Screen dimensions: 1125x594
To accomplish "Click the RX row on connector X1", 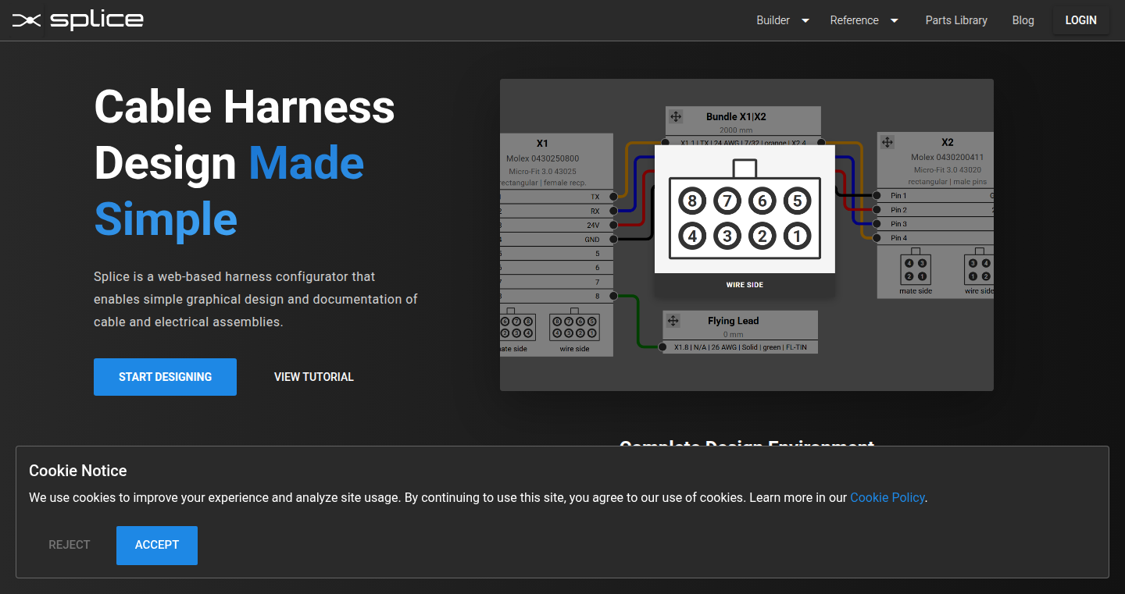I will [556, 211].
